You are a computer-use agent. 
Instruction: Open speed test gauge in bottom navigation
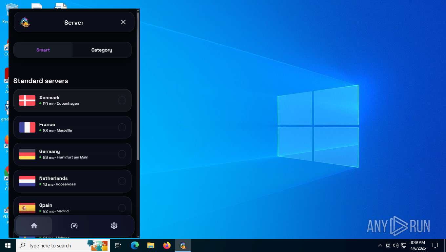74,226
